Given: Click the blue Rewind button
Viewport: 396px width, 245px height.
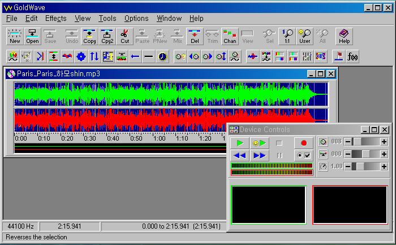Looking at the screenshot, I should click(240, 155).
